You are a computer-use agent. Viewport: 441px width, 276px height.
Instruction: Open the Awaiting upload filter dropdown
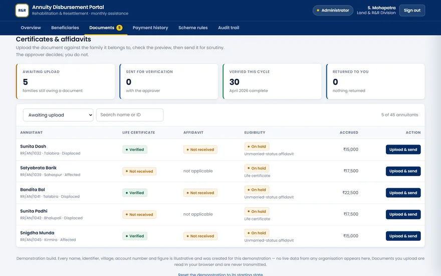click(x=58, y=115)
